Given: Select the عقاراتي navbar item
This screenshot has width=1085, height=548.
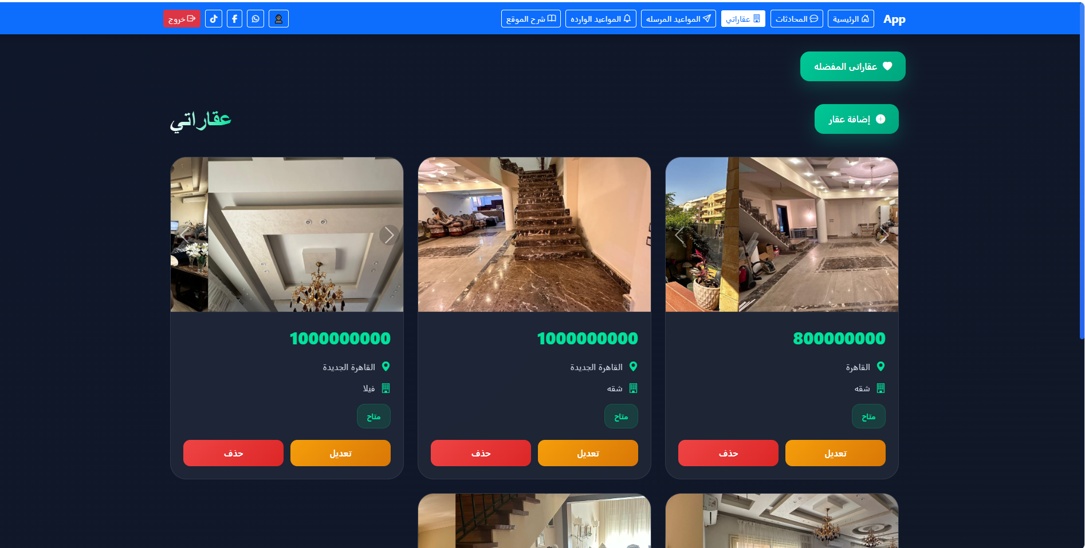Looking at the screenshot, I should click(743, 19).
